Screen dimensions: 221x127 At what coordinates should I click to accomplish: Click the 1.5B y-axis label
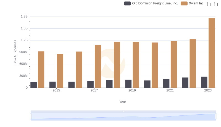[24, 28]
